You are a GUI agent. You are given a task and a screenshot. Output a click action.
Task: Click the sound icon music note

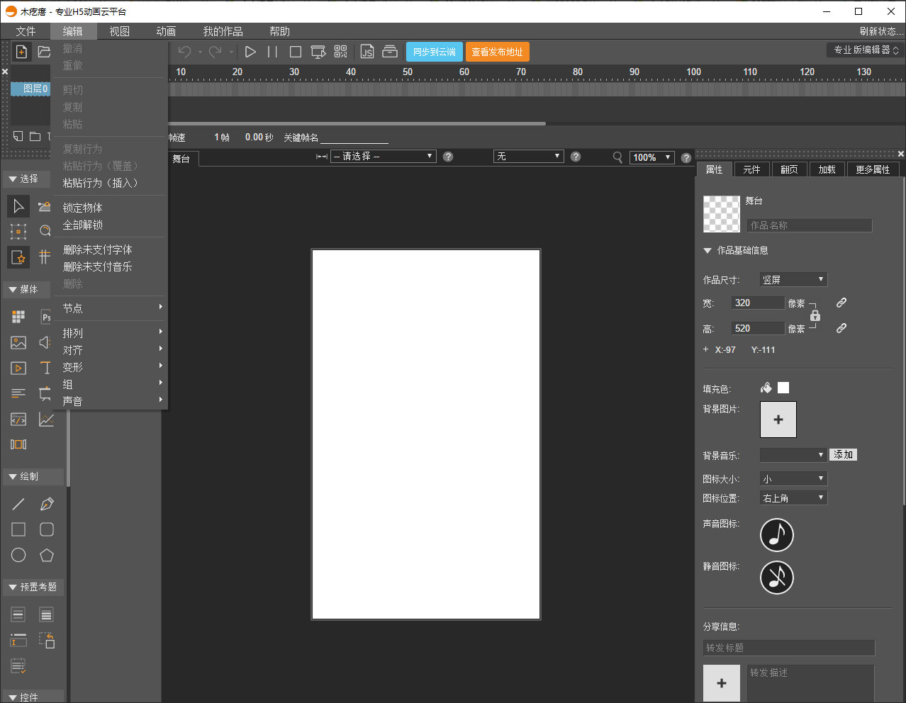777,535
